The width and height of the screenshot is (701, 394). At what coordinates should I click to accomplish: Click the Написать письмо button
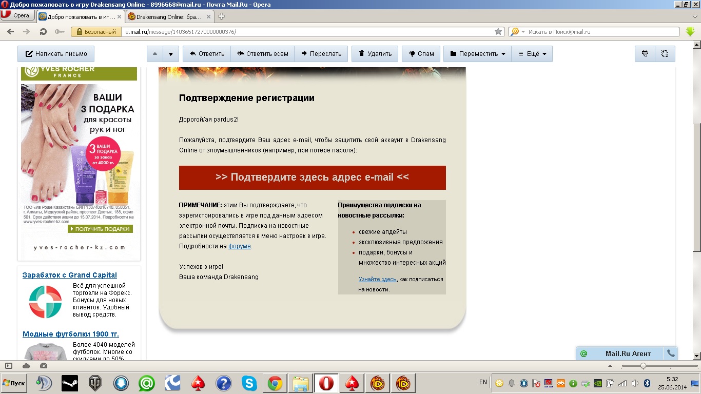56,54
